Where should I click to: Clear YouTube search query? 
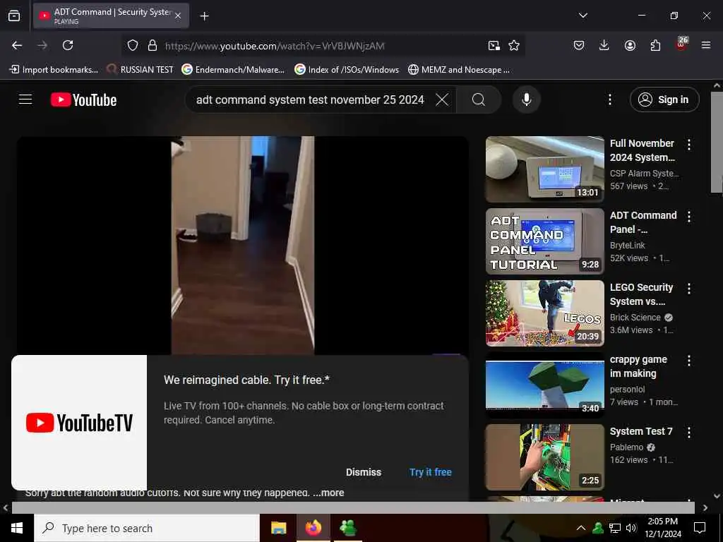point(442,100)
